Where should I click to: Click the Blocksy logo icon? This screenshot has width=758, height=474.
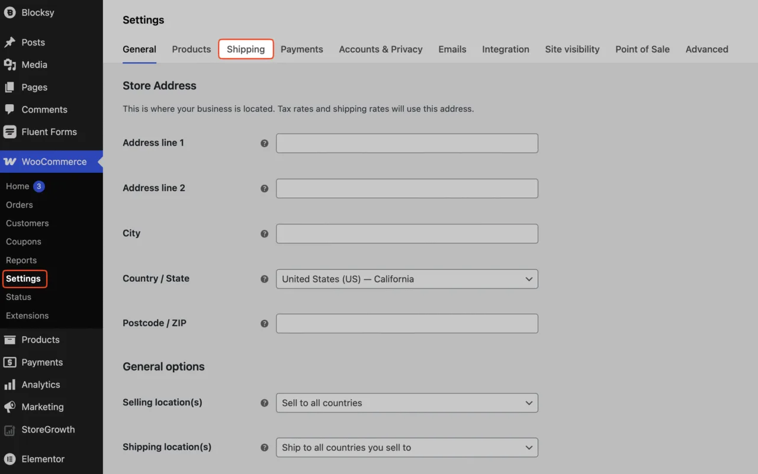click(9, 12)
